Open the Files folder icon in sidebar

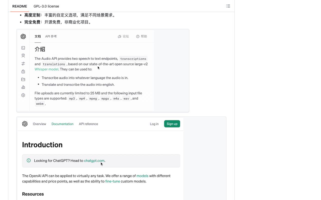point(23,79)
